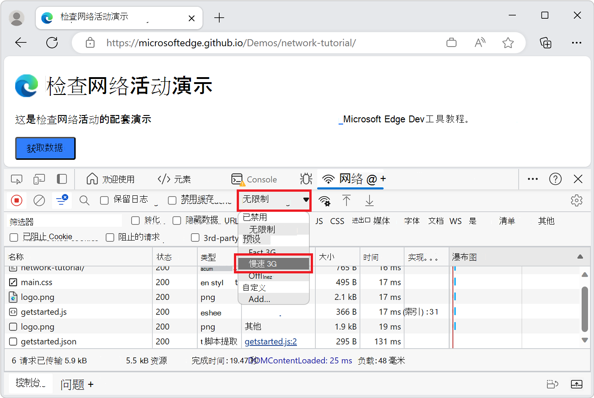The height and width of the screenshot is (398, 594).
Task: Reload the page with refresh icon
Action: [52, 43]
